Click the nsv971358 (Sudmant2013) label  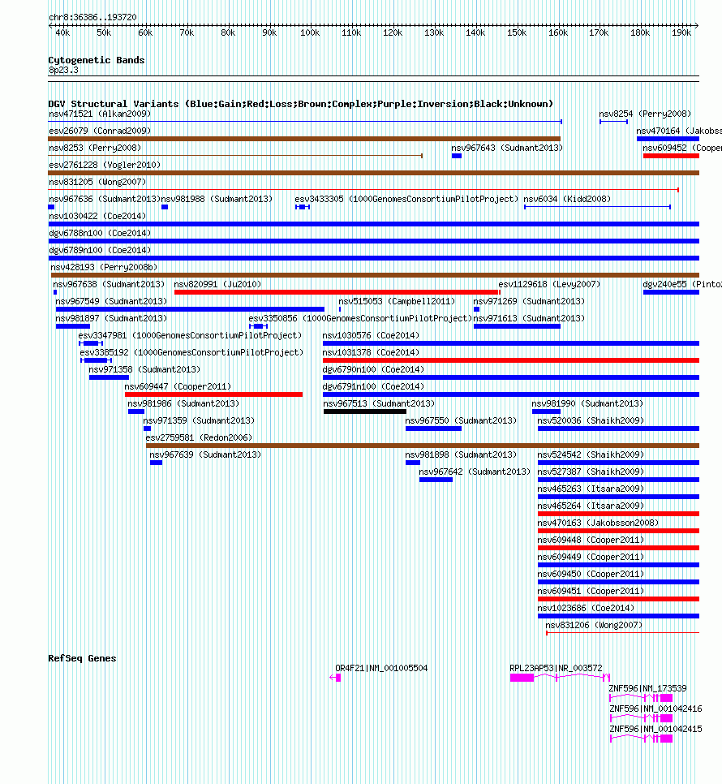(x=144, y=369)
